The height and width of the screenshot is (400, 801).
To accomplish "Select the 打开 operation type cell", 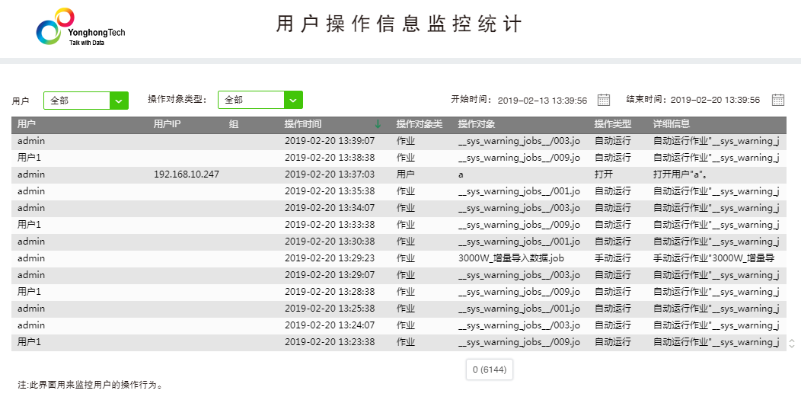I will coord(604,174).
